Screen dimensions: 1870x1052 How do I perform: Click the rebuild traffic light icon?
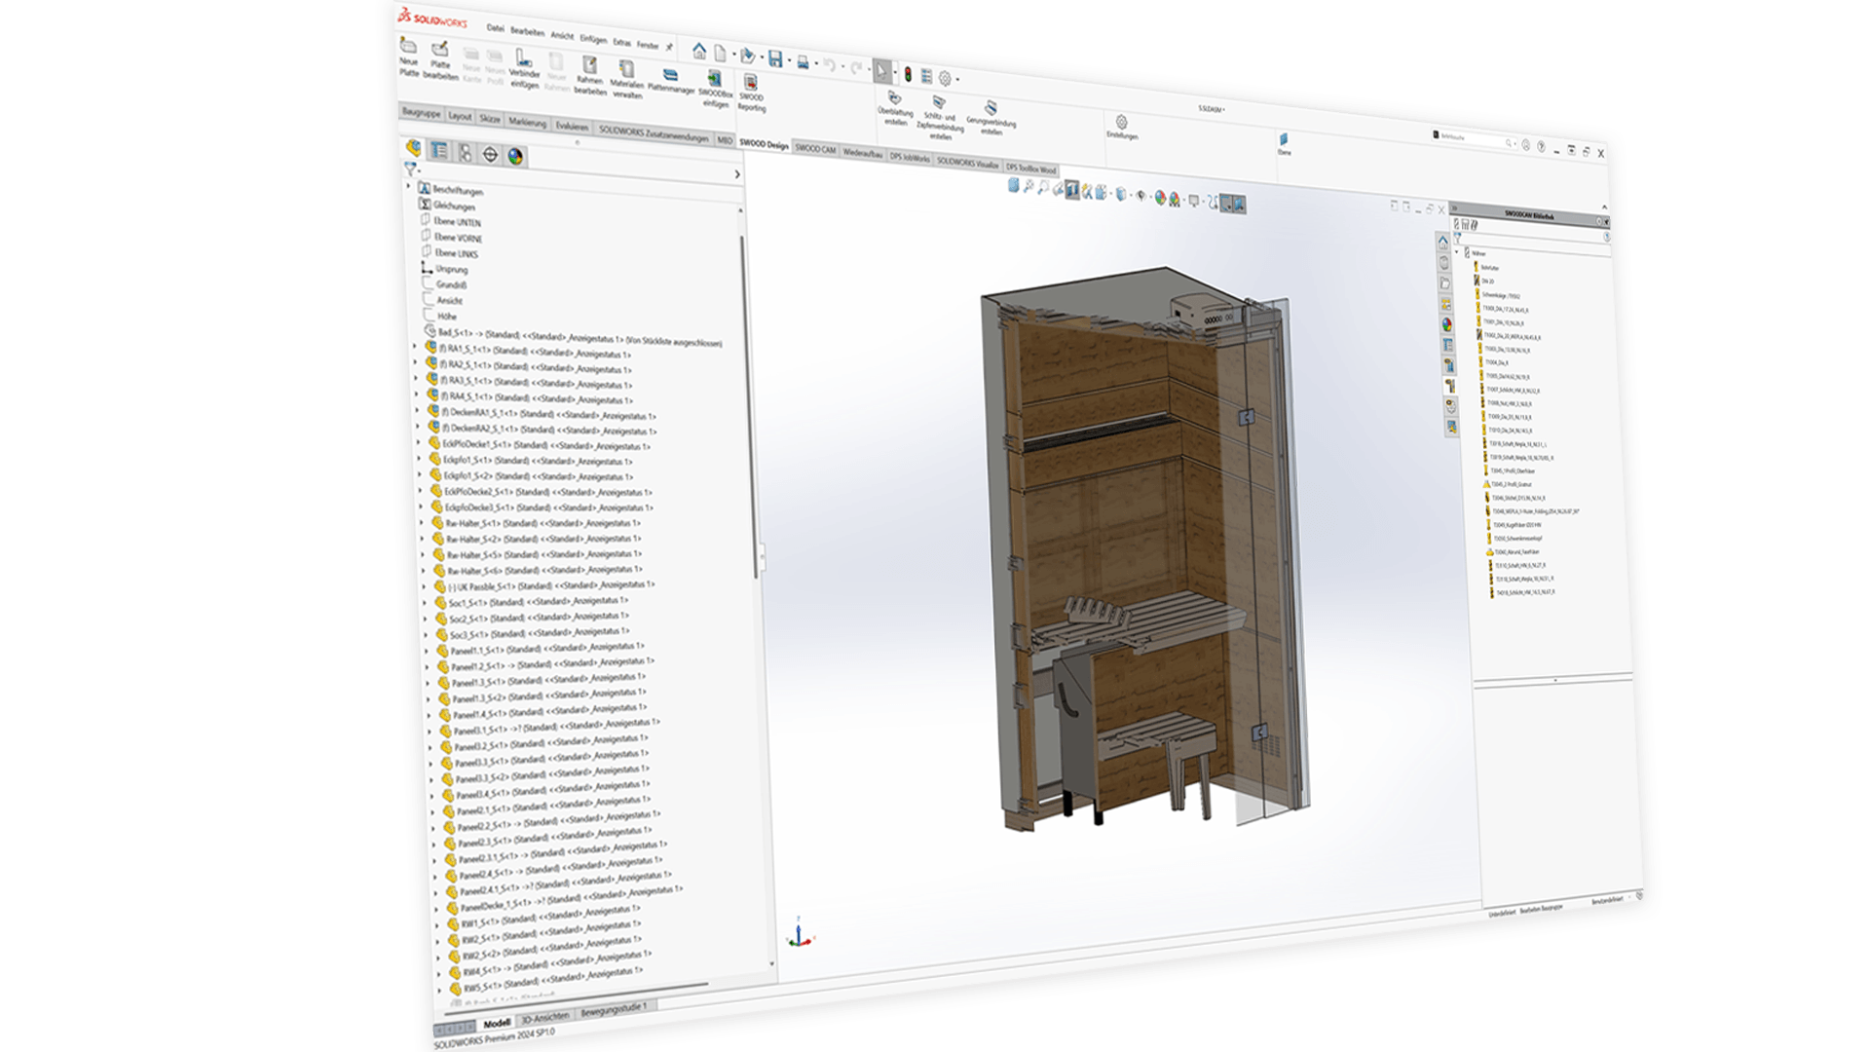pyautogui.click(x=908, y=74)
